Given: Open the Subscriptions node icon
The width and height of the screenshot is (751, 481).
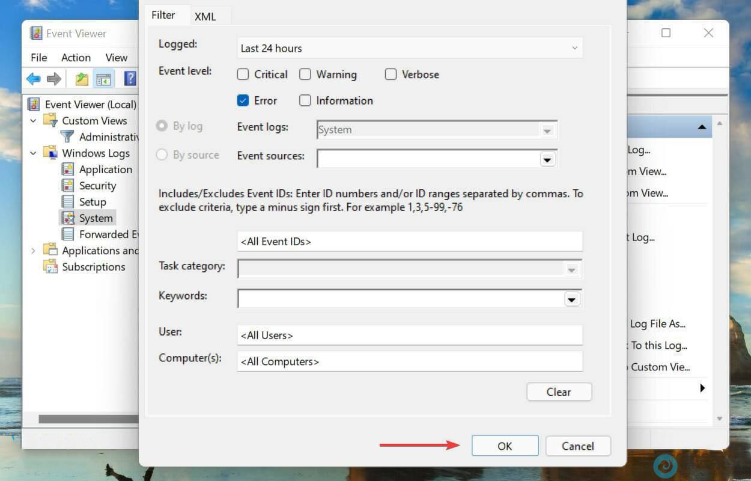Looking at the screenshot, I should coord(50,267).
